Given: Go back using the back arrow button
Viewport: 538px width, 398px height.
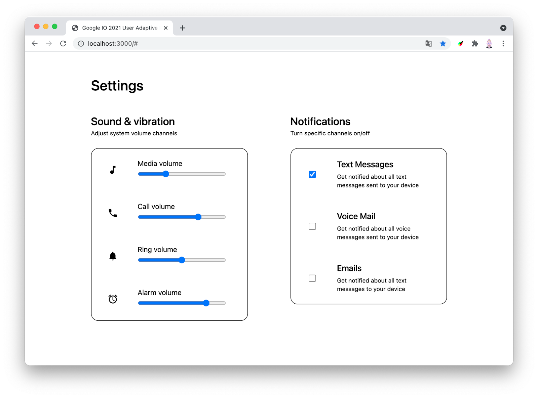Looking at the screenshot, I should coord(35,43).
